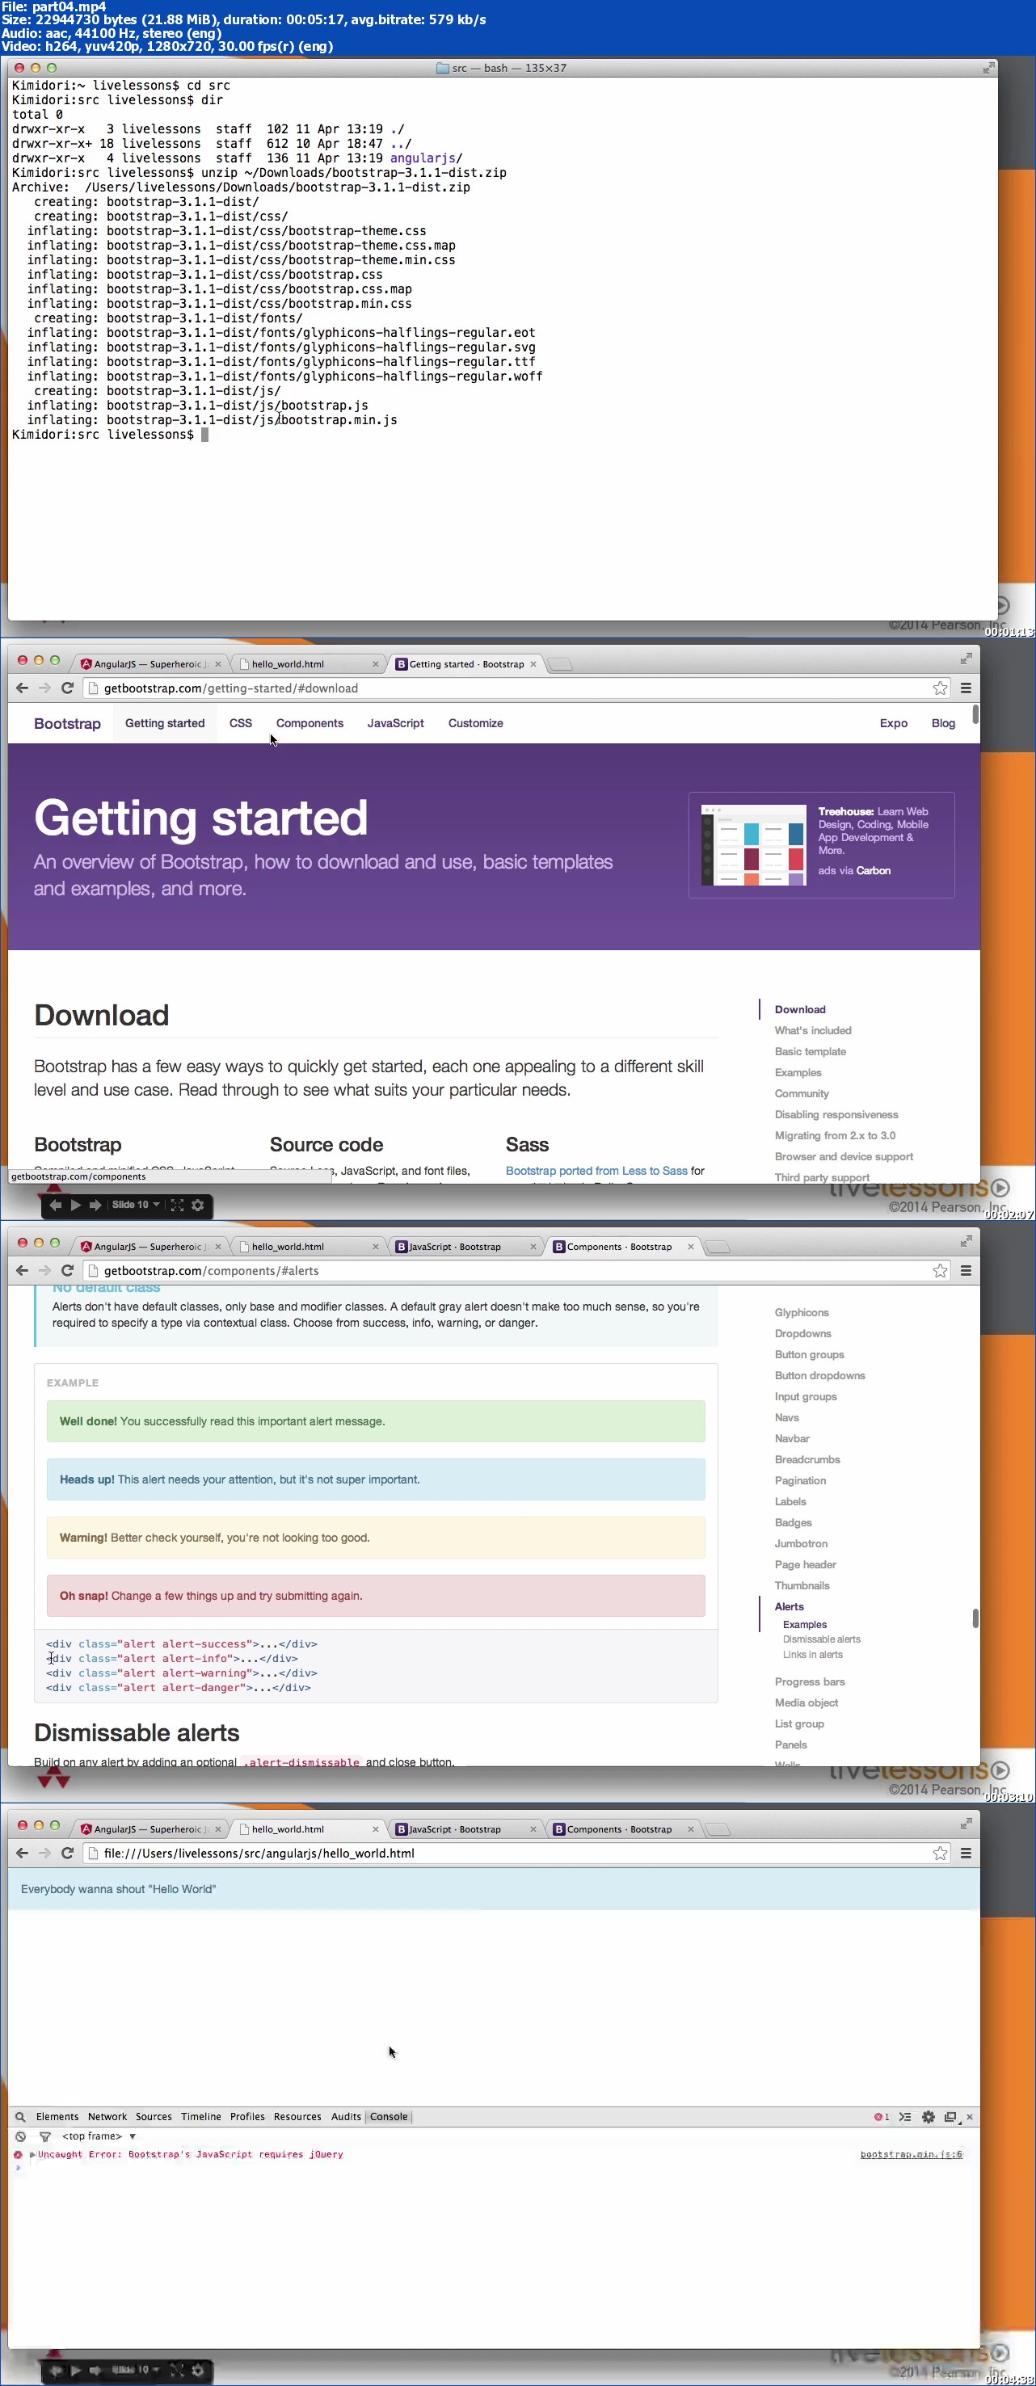Screen dimensions: 1036x2386
Task: Open the bootstrap.min.js:6 source link in console
Action: pyautogui.click(x=911, y=2154)
